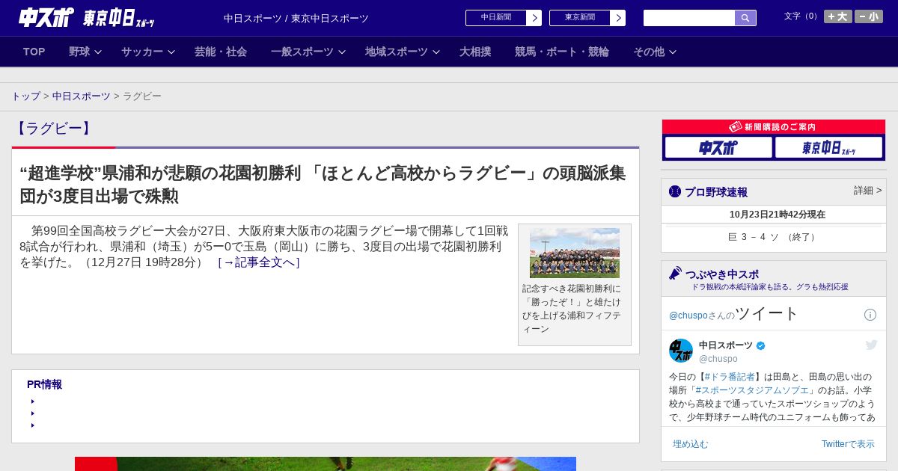Open the 芸能・社会 menu item
The width and height of the screenshot is (898, 471).
pyautogui.click(x=221, y=52)
